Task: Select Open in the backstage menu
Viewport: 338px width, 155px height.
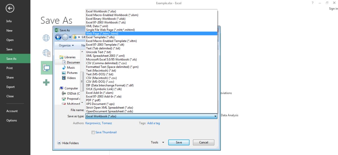Action: (15, 40)
